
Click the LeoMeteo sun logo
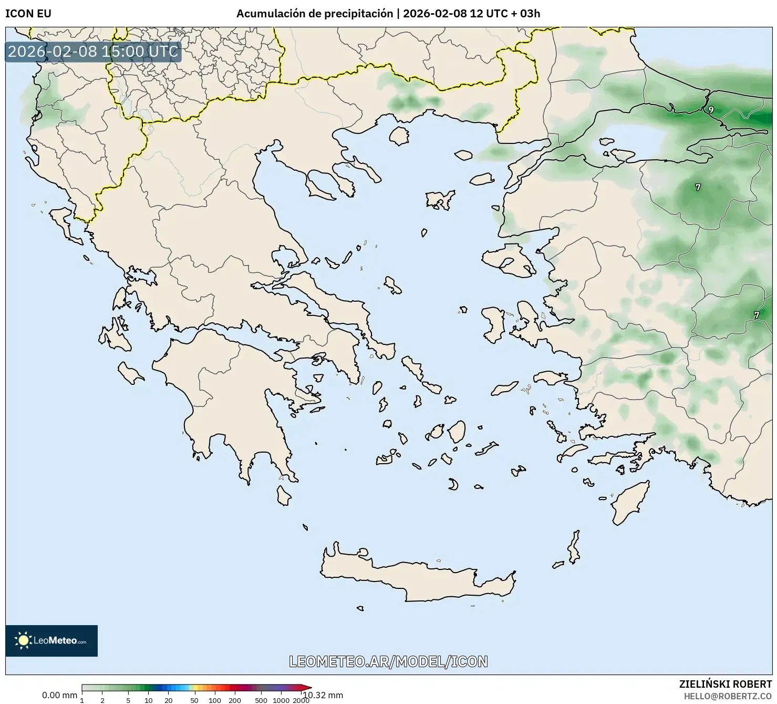[24, 639]
